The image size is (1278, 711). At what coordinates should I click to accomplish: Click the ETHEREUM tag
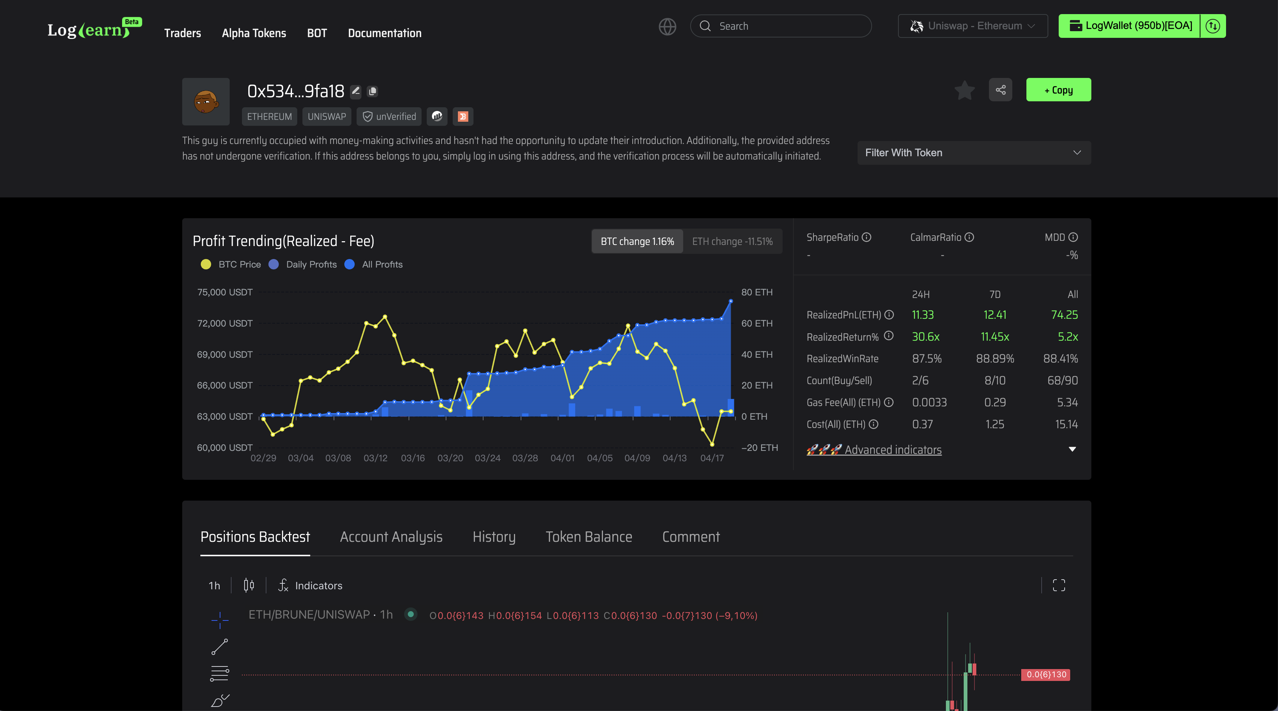click(x=269, y=117)
